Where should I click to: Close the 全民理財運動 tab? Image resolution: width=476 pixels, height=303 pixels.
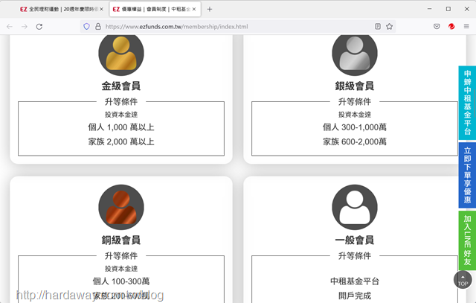coord(101,9)
